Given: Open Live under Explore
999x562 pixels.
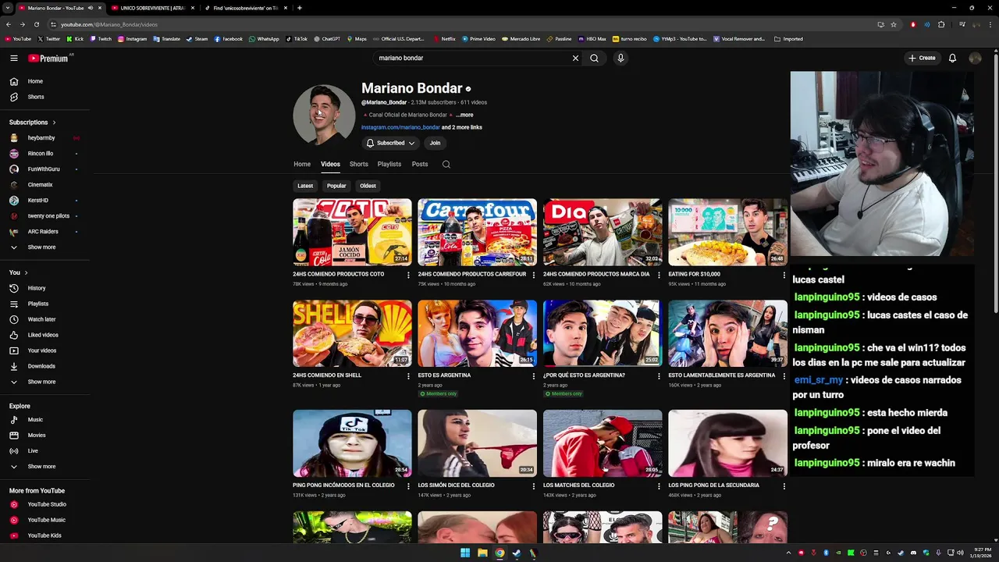Looking at the screenshot, I should pyautogui.click(x=33, y=451).
